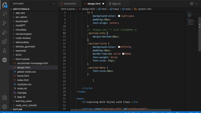
Task: Open home.html in file tree
Action: (x=23, y=76)
